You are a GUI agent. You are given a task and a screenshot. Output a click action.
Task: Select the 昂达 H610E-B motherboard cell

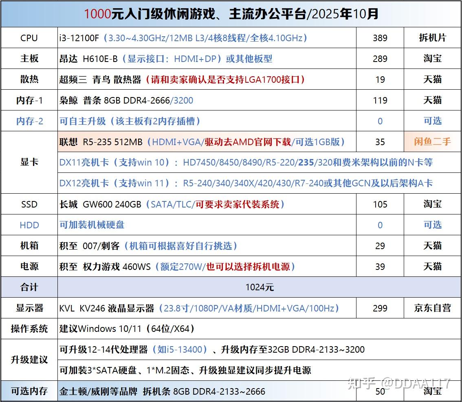tap(207, 59)
